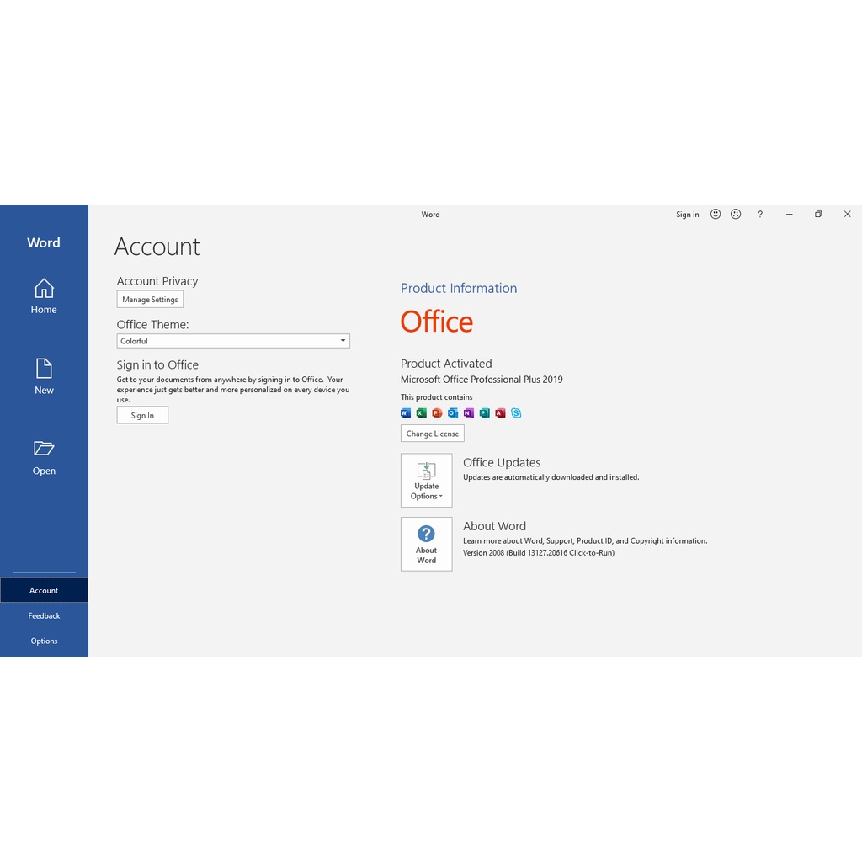This screenshot has width=862, height=862.
Task: Click the Sign In button under Sign in to Office
Action: (x=142, y=415)
